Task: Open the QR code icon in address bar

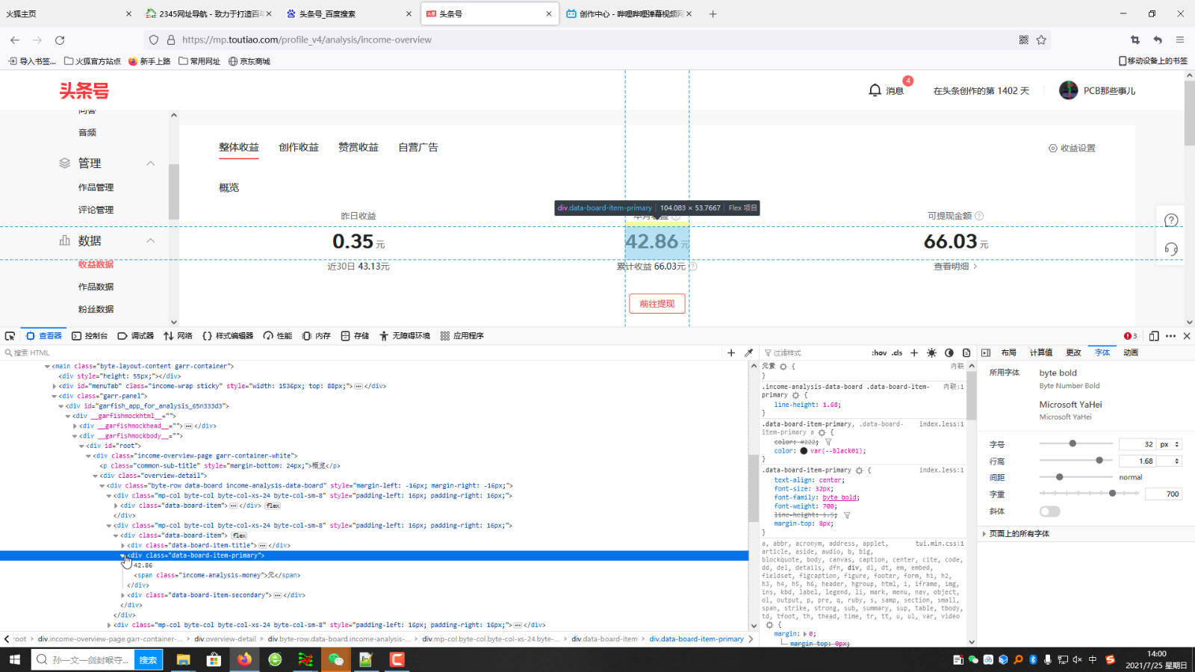Action: [1024, 40]
